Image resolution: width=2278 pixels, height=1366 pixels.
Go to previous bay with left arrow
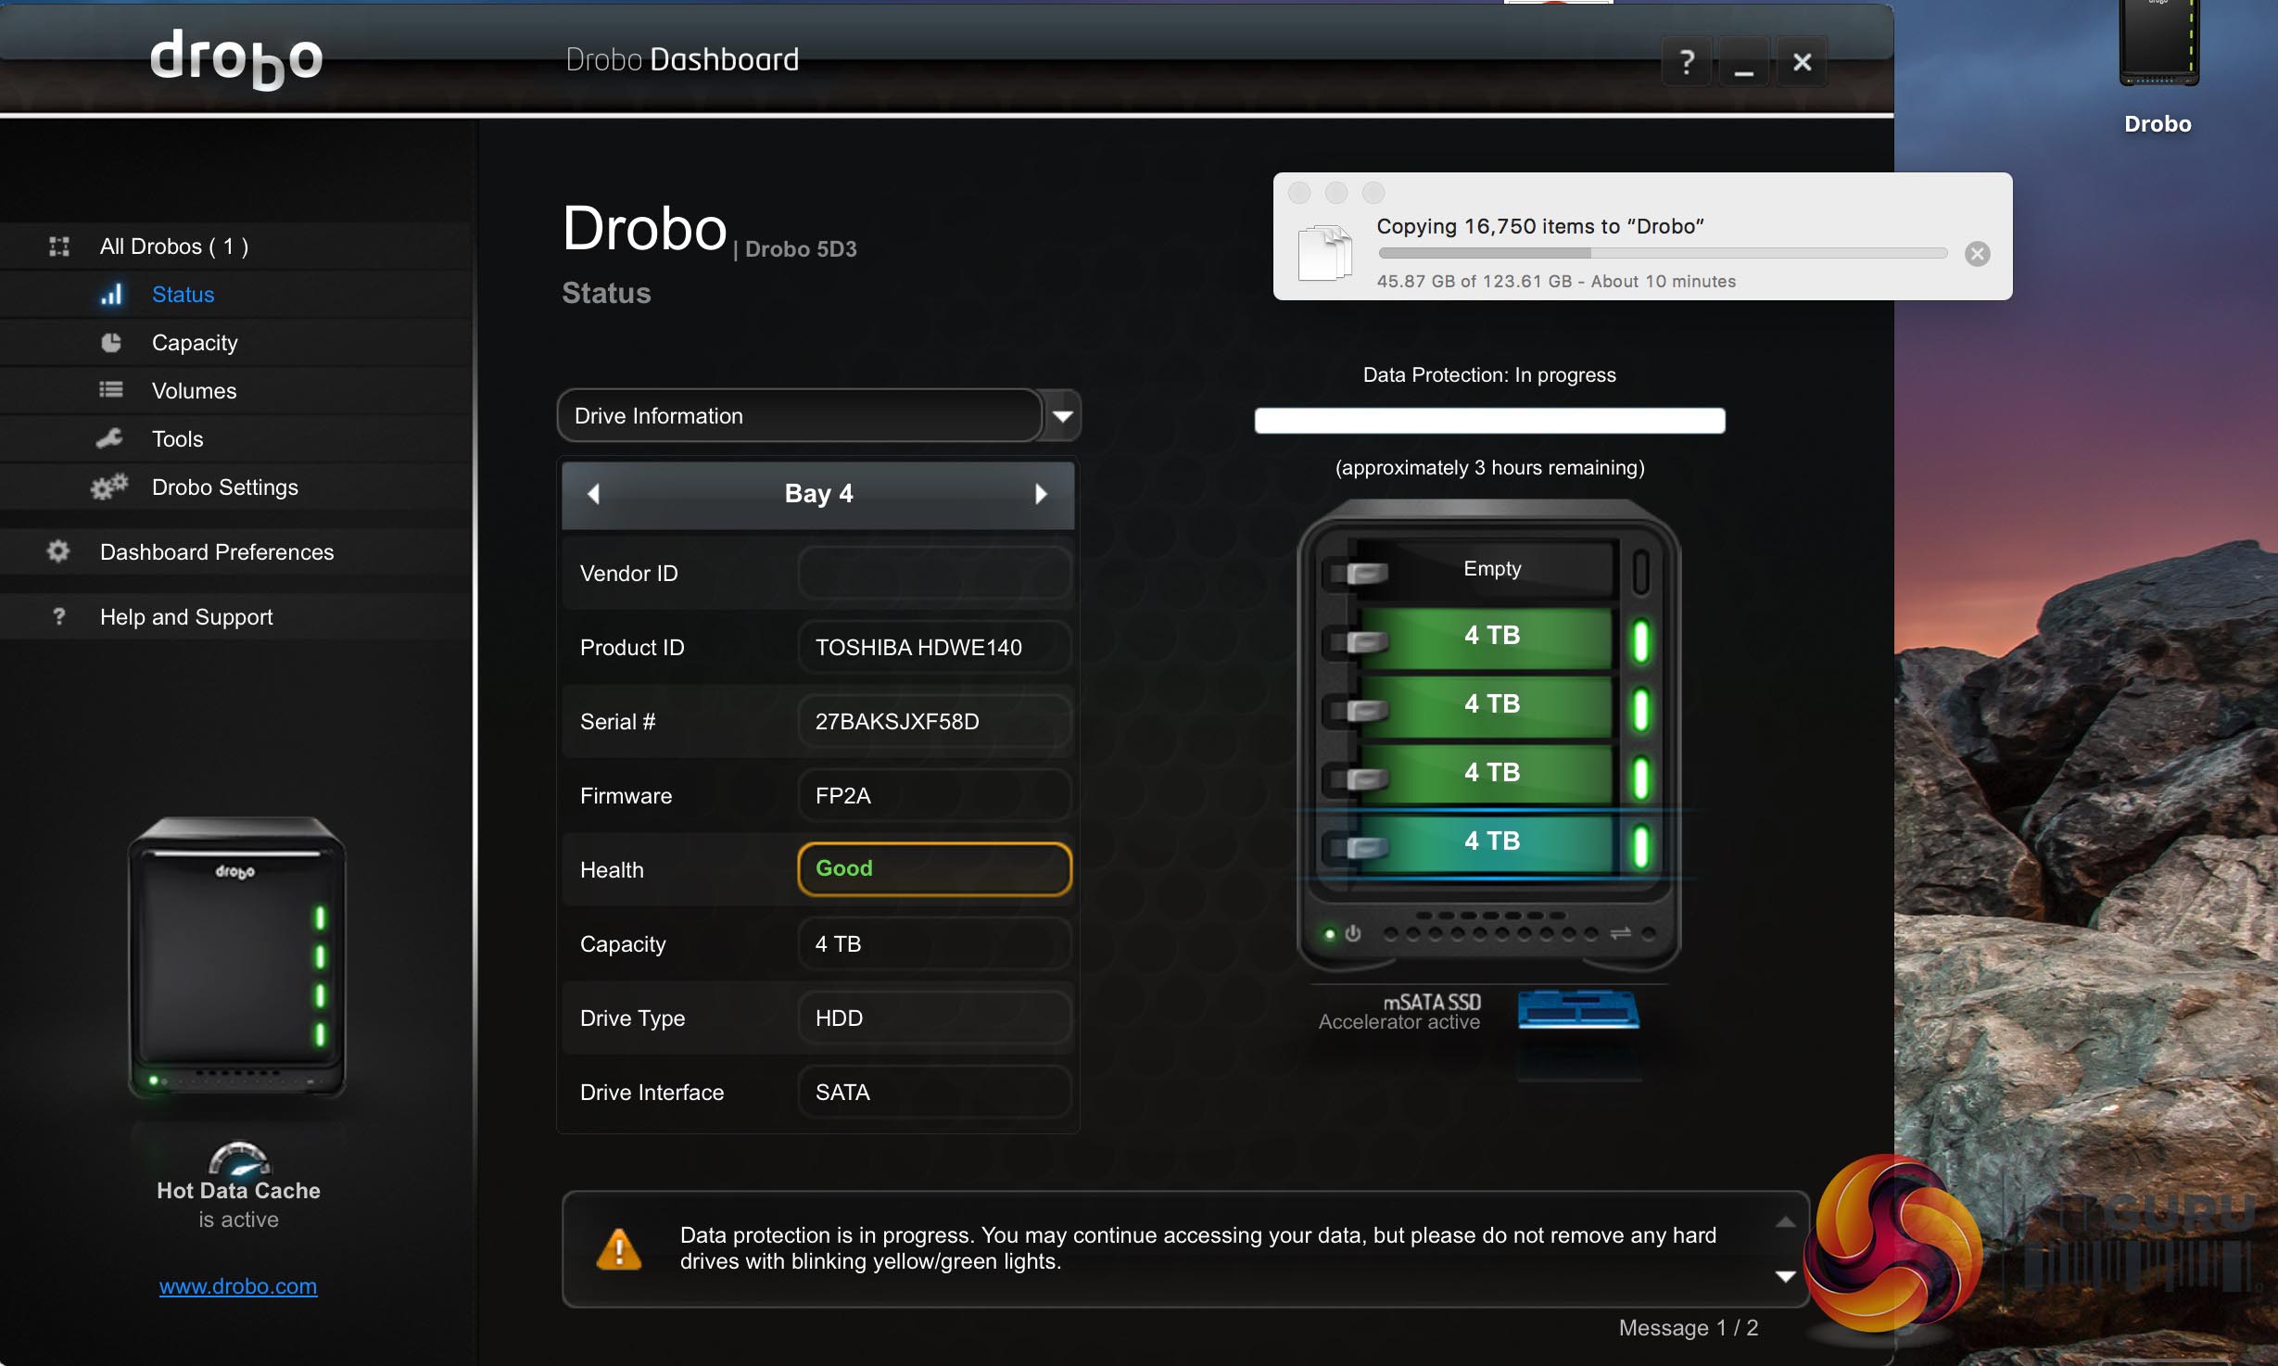point(594,494)
